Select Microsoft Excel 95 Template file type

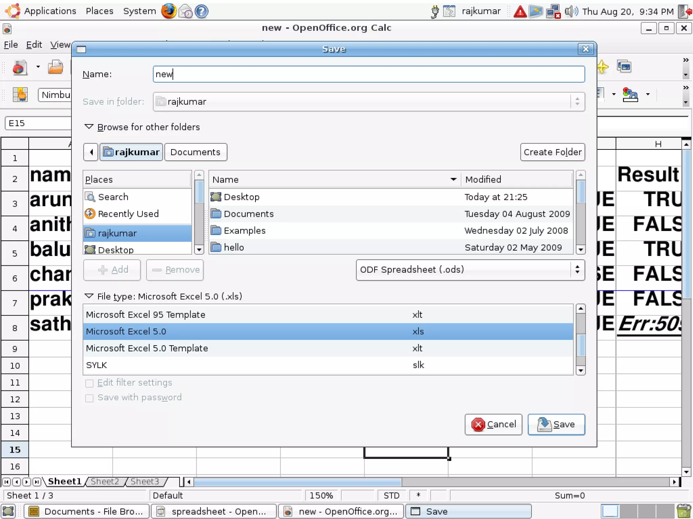click(146, 314)
